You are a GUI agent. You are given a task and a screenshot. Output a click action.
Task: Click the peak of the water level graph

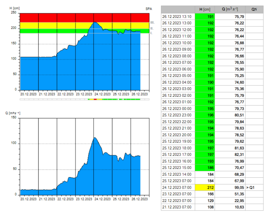(94, 23)
